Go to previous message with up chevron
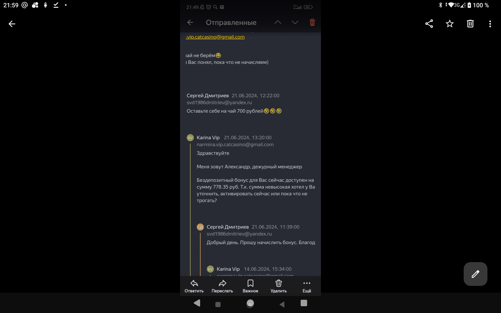The height and width of the screenshot is (313, 501). pyautogui.click(x=278, y=22)
